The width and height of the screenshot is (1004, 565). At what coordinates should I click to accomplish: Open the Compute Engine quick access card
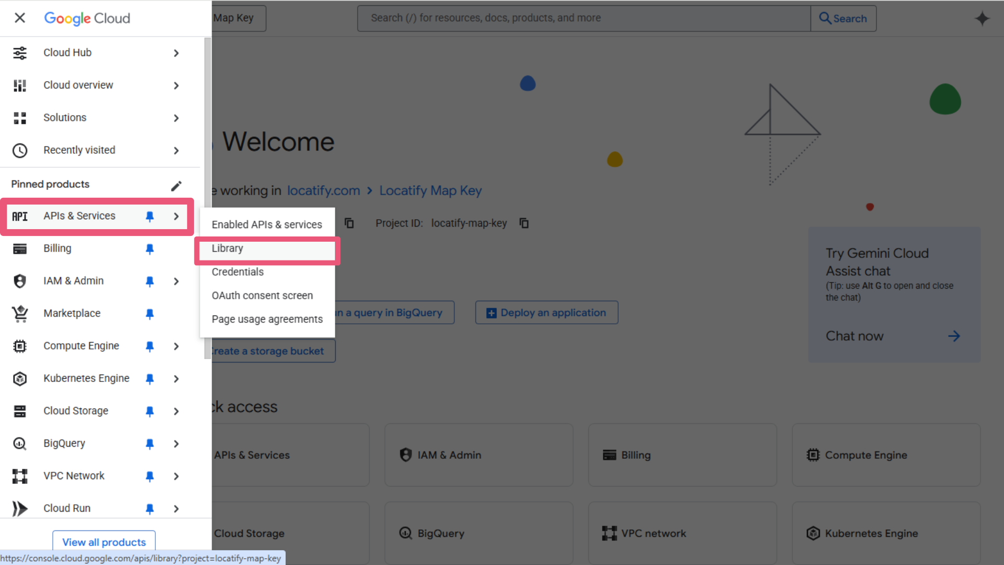[x=886, y=455]
